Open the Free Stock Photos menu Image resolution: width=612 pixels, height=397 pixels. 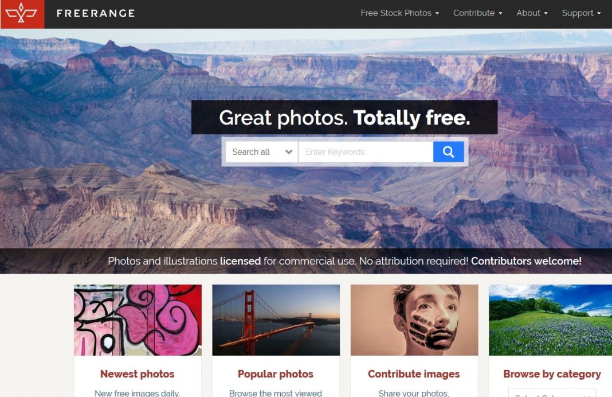click(399, 13)
